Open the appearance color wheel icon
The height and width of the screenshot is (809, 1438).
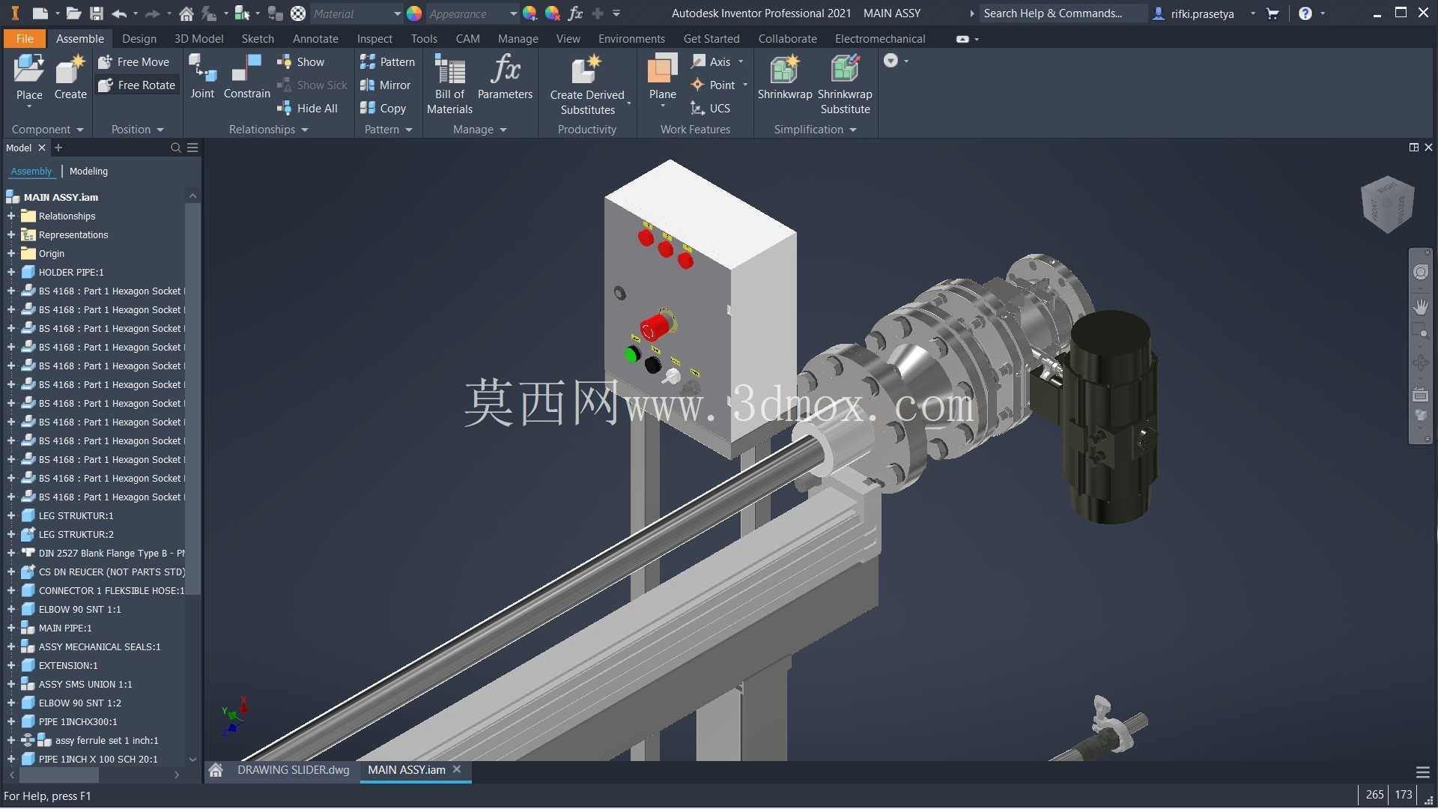pyautogui.click(x=414, y=13)
